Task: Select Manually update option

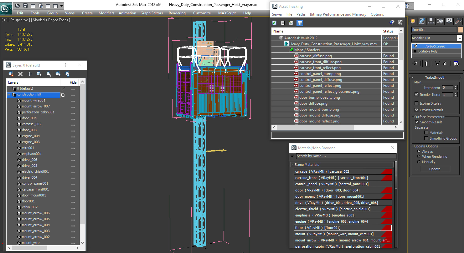Action: coord(419,162)
